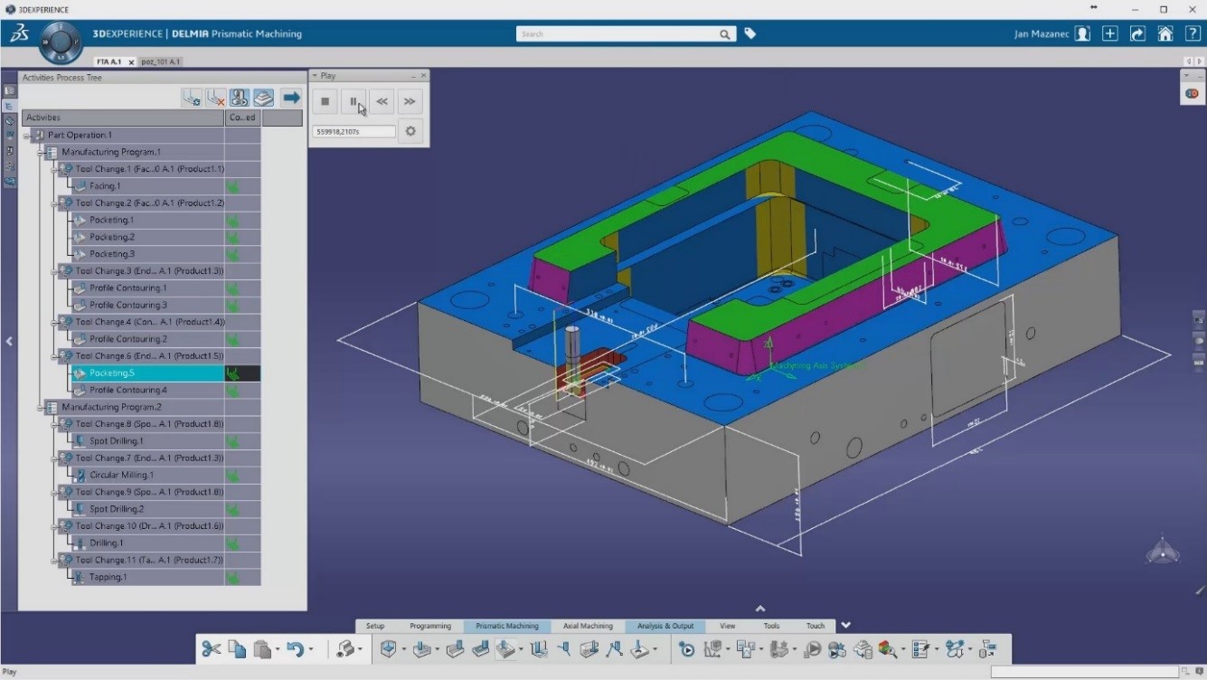Stop the simulation in Play panel
This screenshot has width=1207, height=680.
tap(325, 101)
